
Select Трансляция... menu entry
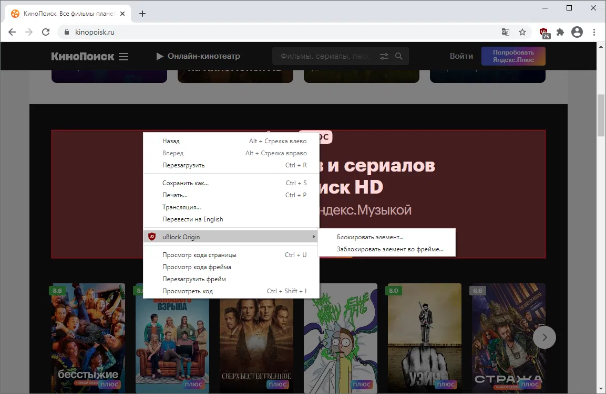(231, 207)
